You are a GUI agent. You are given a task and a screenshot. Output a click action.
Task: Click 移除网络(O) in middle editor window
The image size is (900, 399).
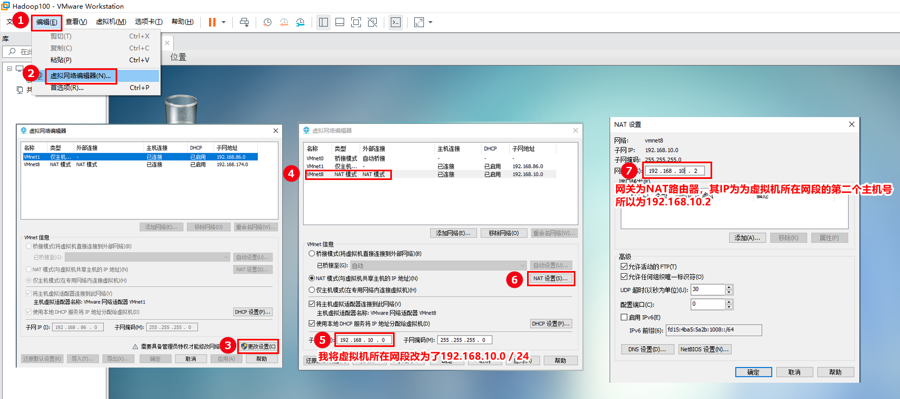(x=504, y=233)
